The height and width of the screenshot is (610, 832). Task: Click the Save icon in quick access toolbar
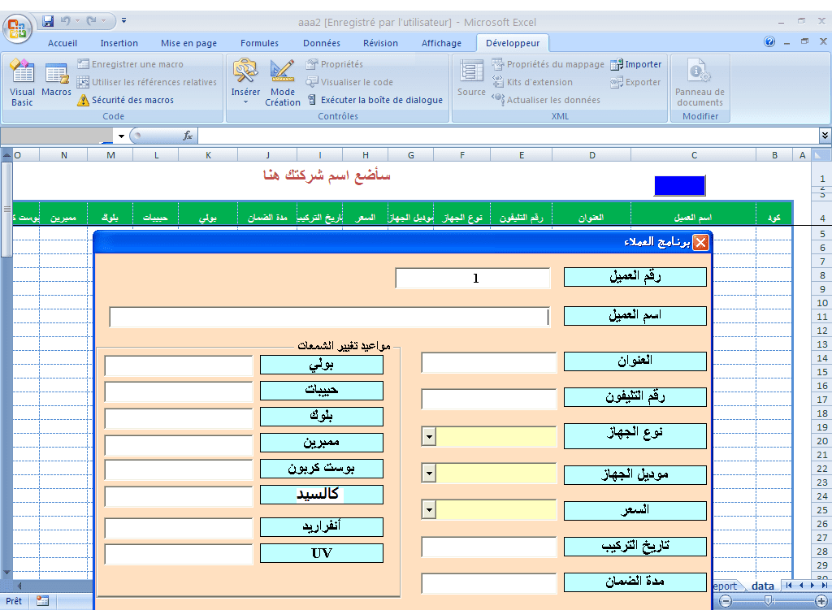pyautogui.click(x=48, y=20)
